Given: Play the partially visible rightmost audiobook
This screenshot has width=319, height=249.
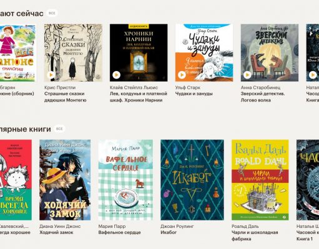Looking at the screenshot, I should (313, 75).
